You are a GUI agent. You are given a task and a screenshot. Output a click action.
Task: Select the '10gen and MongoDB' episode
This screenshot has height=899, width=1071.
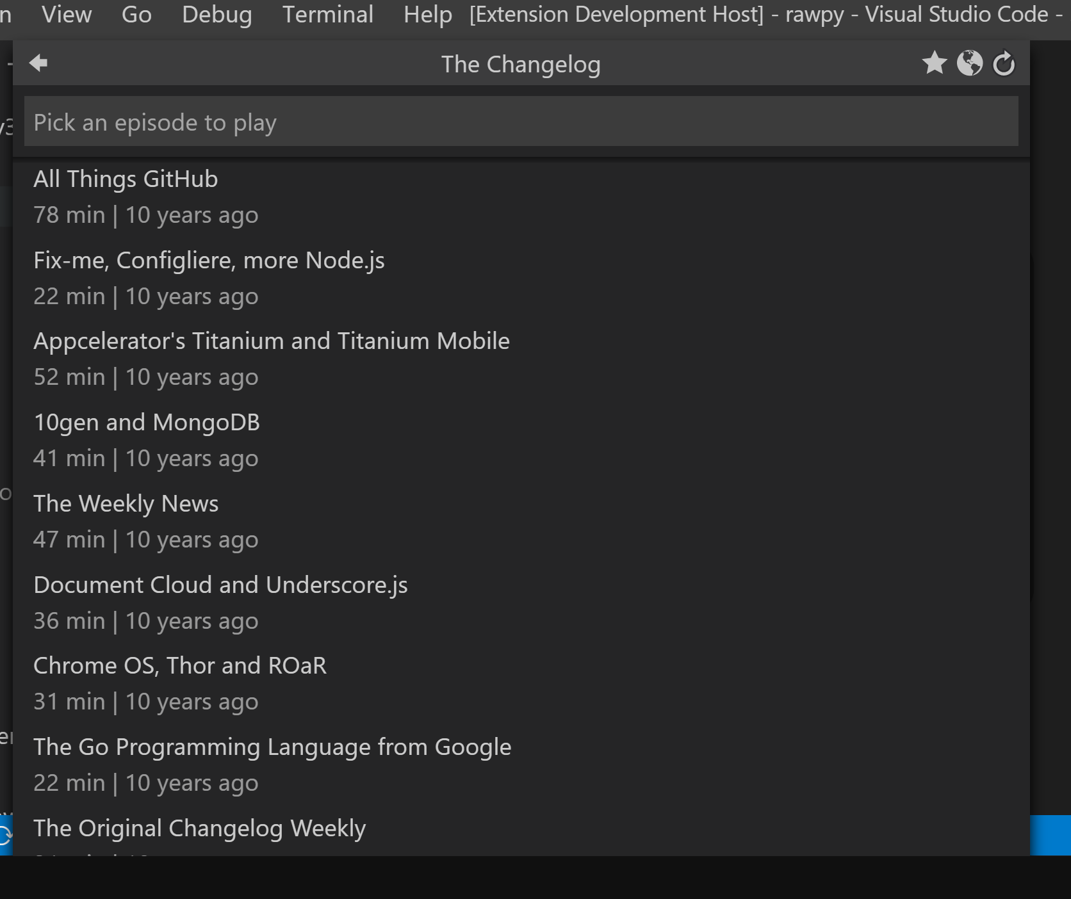(x=256, y=439)
